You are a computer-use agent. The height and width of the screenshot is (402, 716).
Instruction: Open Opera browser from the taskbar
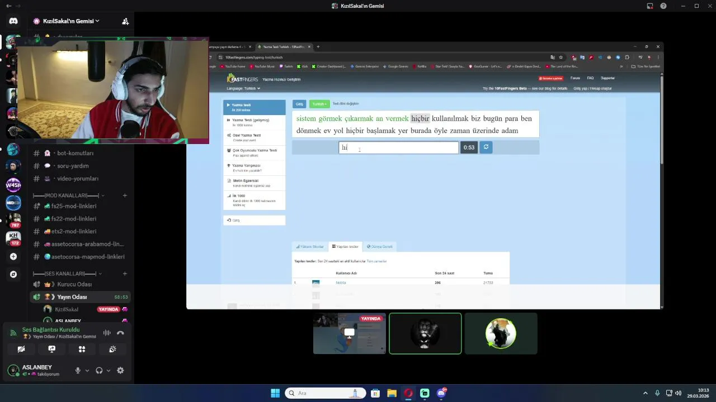pyautogui.click(x=408, y=393)
